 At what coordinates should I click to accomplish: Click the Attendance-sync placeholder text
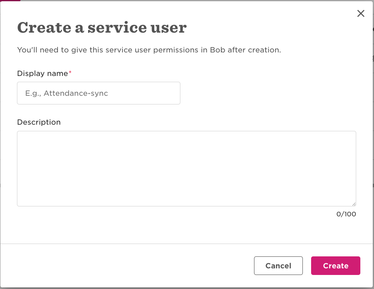point(67,93)
